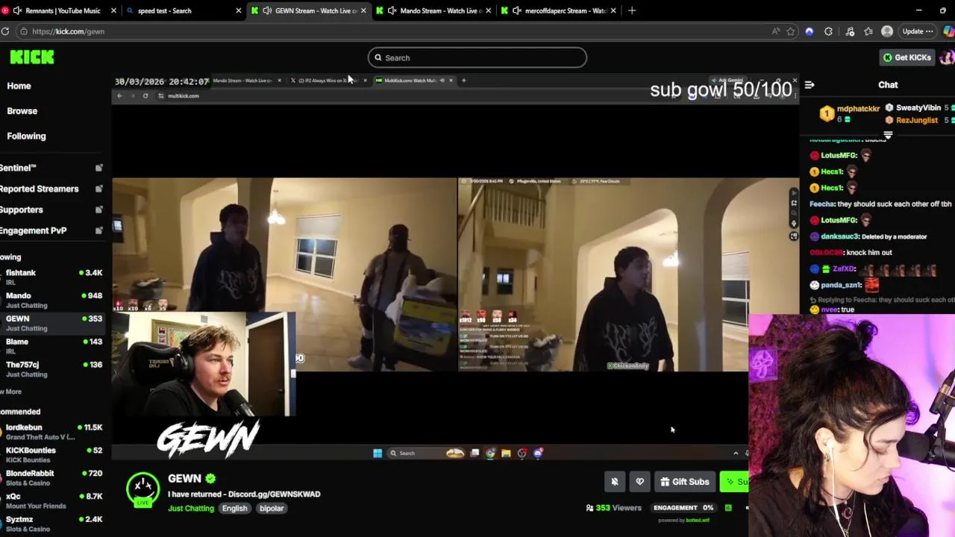The height and width of the screenshot is (537, 955).
Task: Click the refresh page button
Action: pos(5,31)
